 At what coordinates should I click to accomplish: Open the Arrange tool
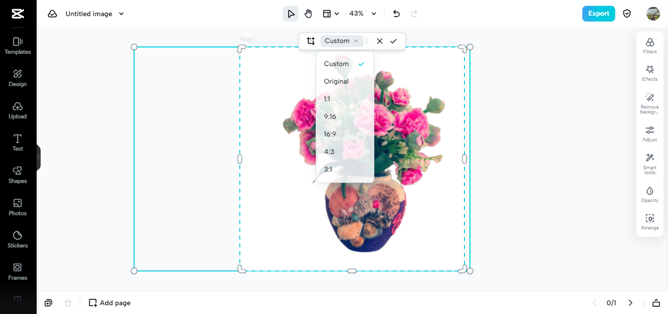click(650, 222)
